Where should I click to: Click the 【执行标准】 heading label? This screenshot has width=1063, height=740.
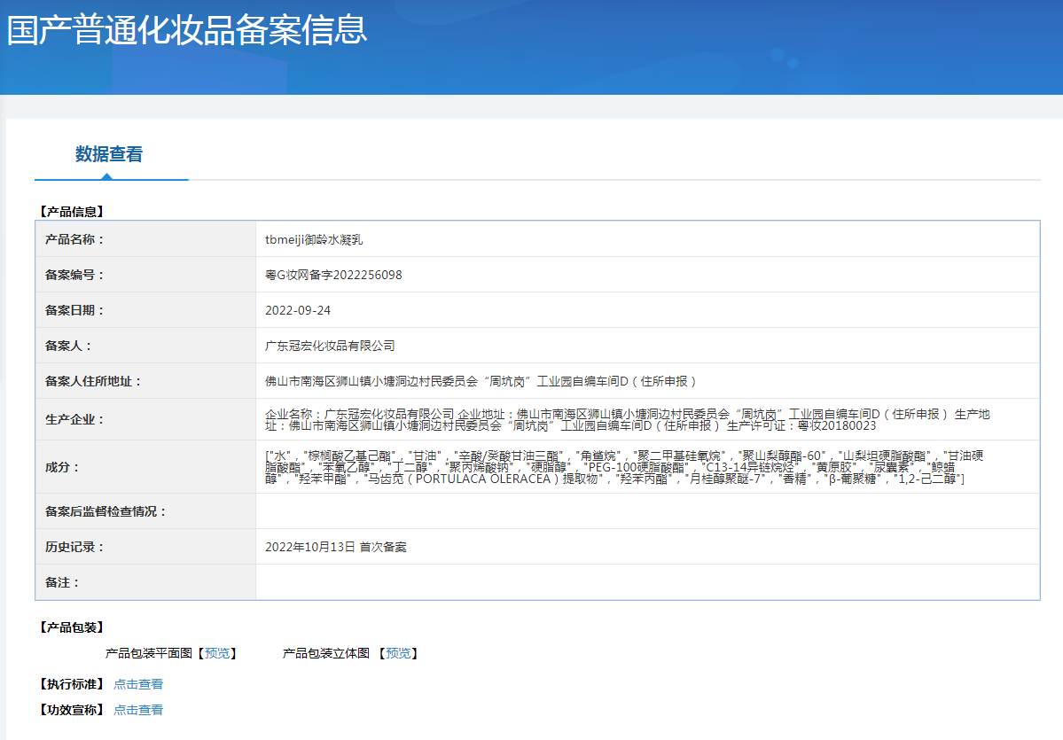(72, 684)
